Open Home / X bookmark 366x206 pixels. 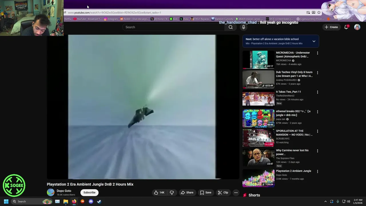(x=159, y=19)
